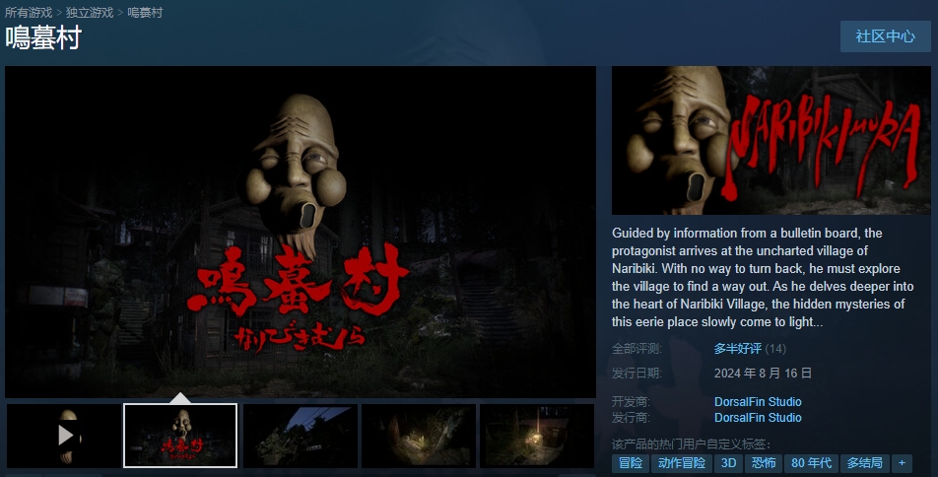Viewport: 938px width, 477px height.
Task: Open the 所有游戏 breadcrumb link
Action: (29, 13)
